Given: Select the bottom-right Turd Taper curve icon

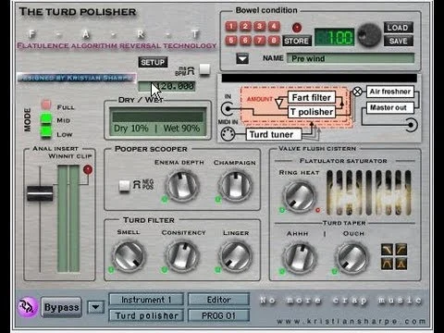Looking at the screenshot, I should (x=401, y=264).
